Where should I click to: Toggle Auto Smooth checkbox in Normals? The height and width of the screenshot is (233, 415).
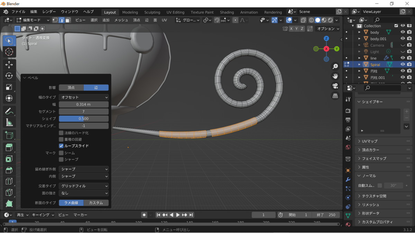380,185
